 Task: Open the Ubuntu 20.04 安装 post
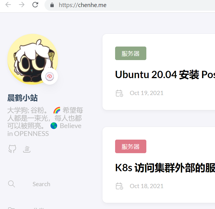coord(165,74)
